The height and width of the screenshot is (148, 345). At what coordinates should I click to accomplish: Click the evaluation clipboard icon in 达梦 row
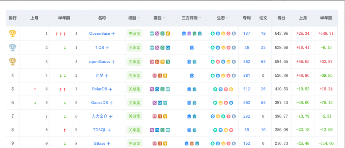[x=192, y=76]
